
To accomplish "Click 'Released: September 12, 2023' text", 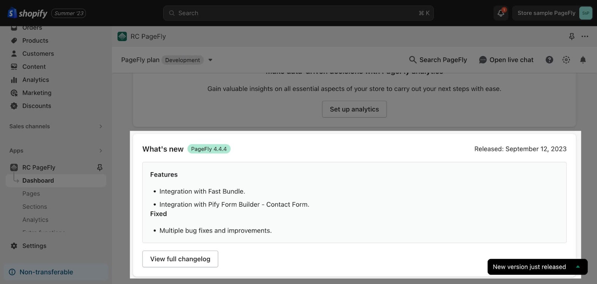I will point(521,149).
